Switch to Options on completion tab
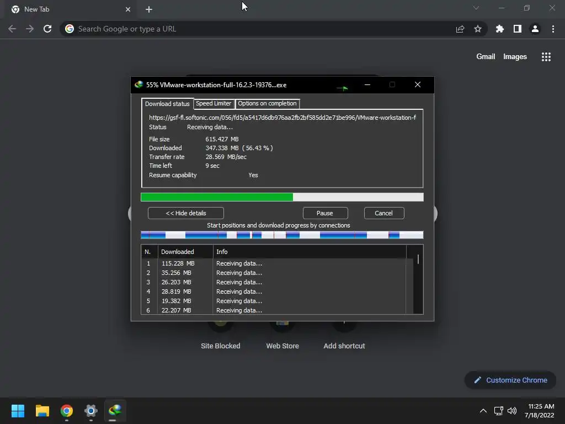Screen dimensions: 565x424 (x=268, y=103)
